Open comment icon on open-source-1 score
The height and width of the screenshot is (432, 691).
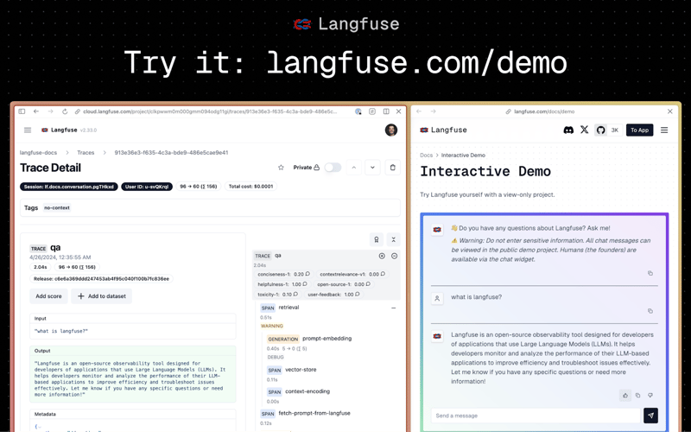368,284
